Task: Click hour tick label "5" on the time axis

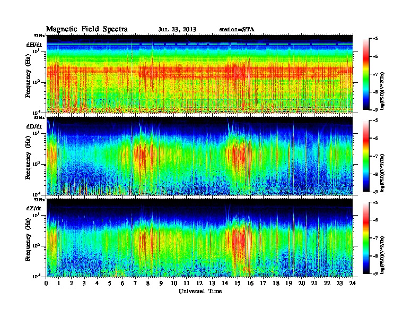Action: [110, 283]
